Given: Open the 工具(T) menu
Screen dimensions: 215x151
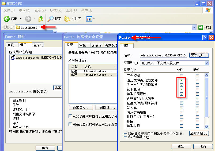Looking at the screenshot, I should coord(71,10).
